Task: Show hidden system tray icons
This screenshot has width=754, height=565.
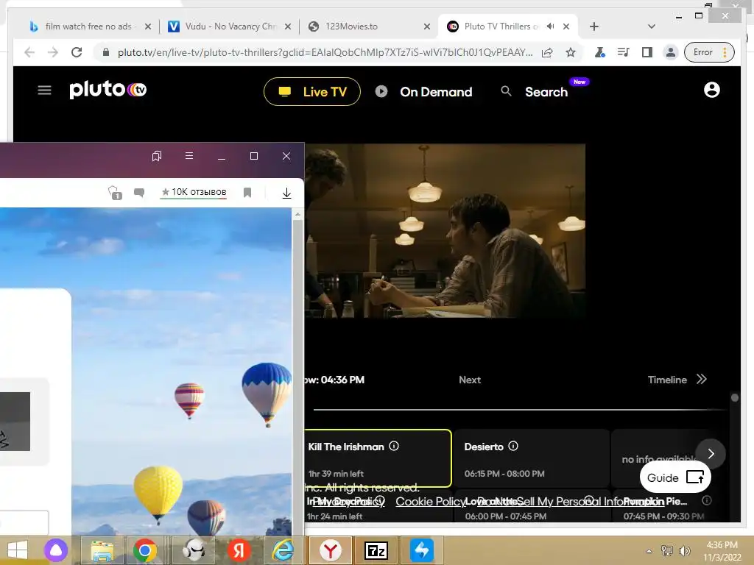Action: (x=649, y=551)
